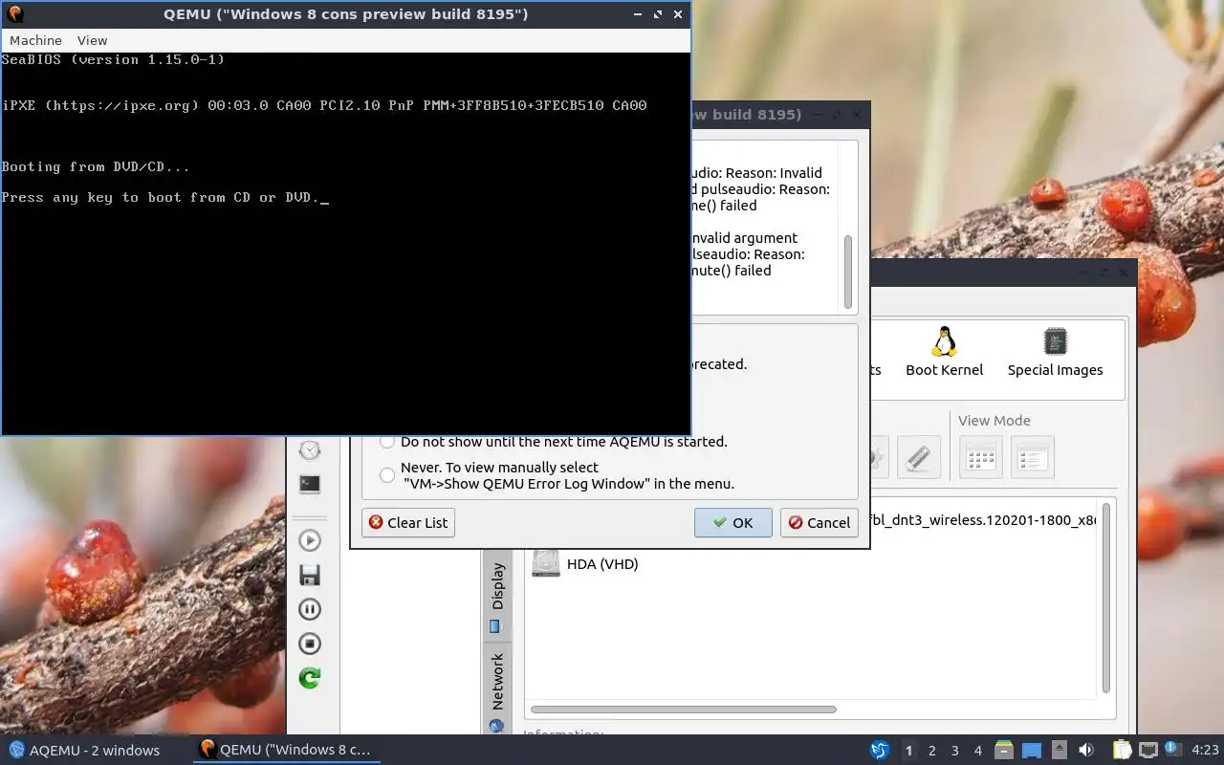Reset the VM with the green arrow icon

click(310, 678)
